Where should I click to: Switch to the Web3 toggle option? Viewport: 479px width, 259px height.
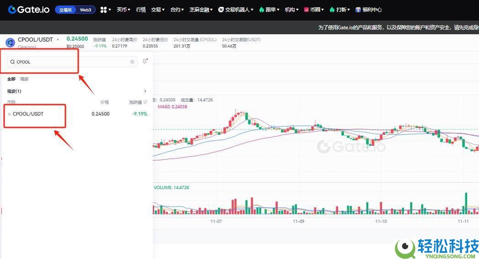click(x=86, y=10)
